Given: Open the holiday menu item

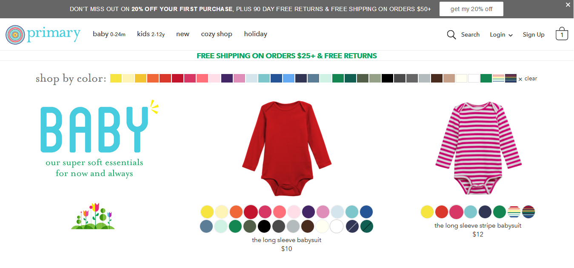Looking at the screenshot, I should pos(255,34).
